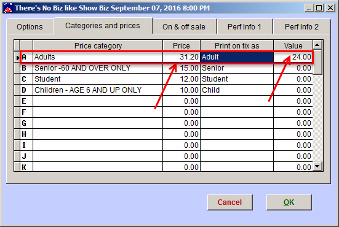
Task: Click the Value column header
Action: 293,45
